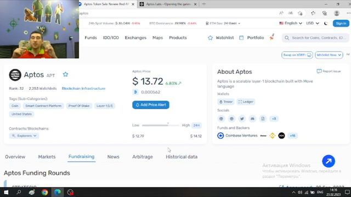Click United States tag
351x197 pixels.
coord(21,114)
